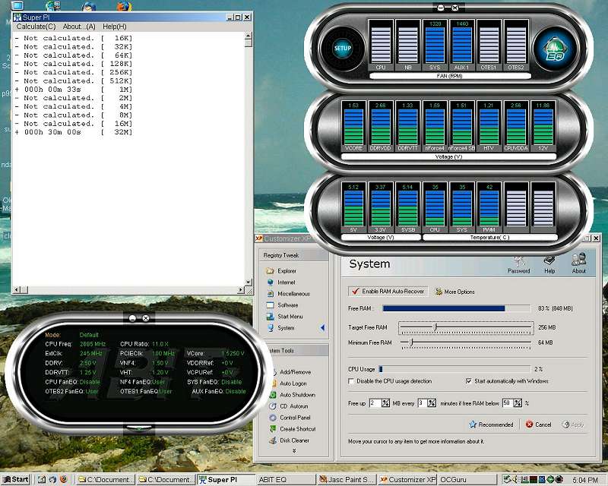Click the system clock showing 5:04 PM
The width and height of the screenshot is (608, 486).
(x=584, y=480)
